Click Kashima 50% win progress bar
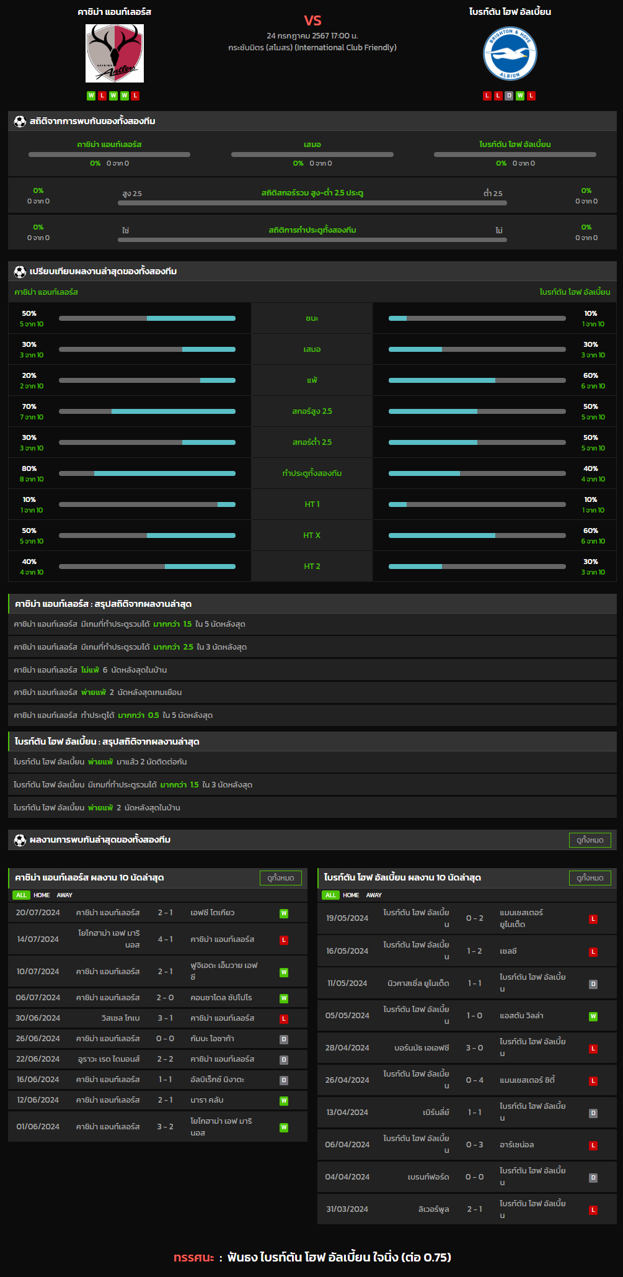Image resolution: width=623 pixels, height=1277 pixels. point(147,318)
